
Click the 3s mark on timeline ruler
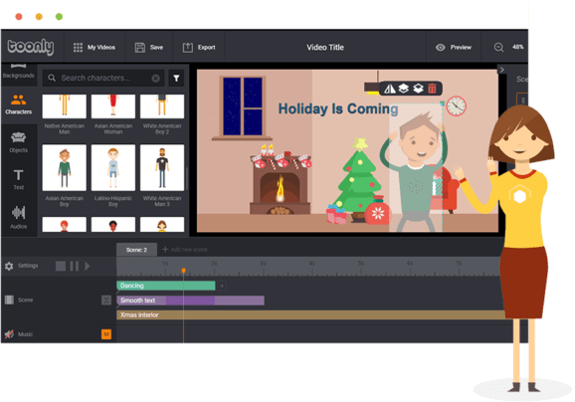click(263, 264)
